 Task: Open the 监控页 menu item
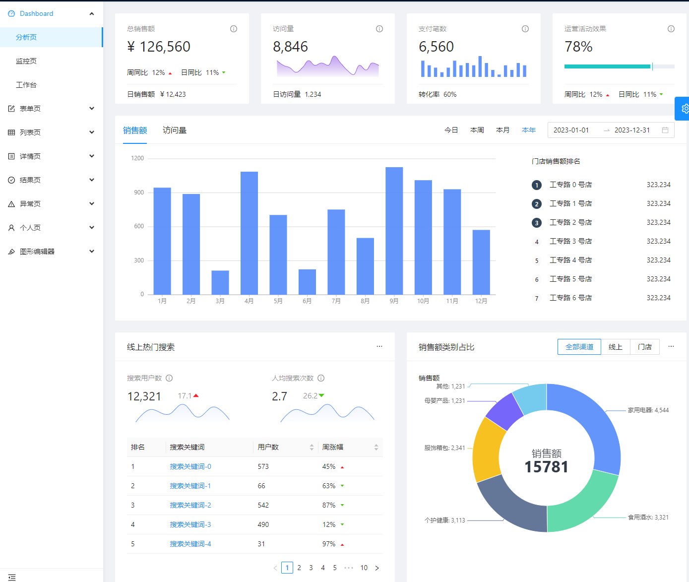point(52,61)
